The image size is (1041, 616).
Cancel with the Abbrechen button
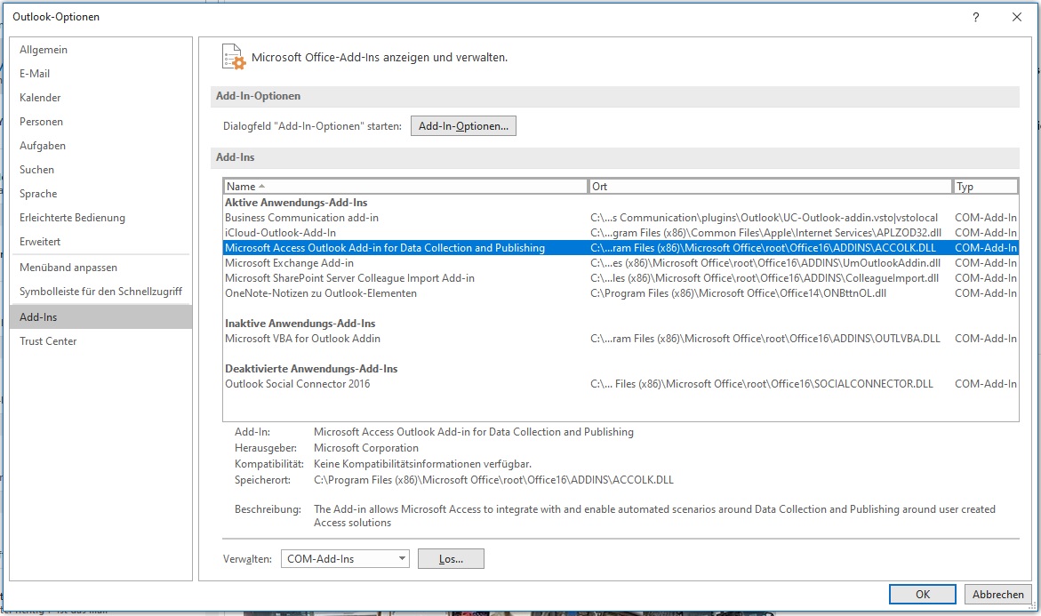point(997,594)
